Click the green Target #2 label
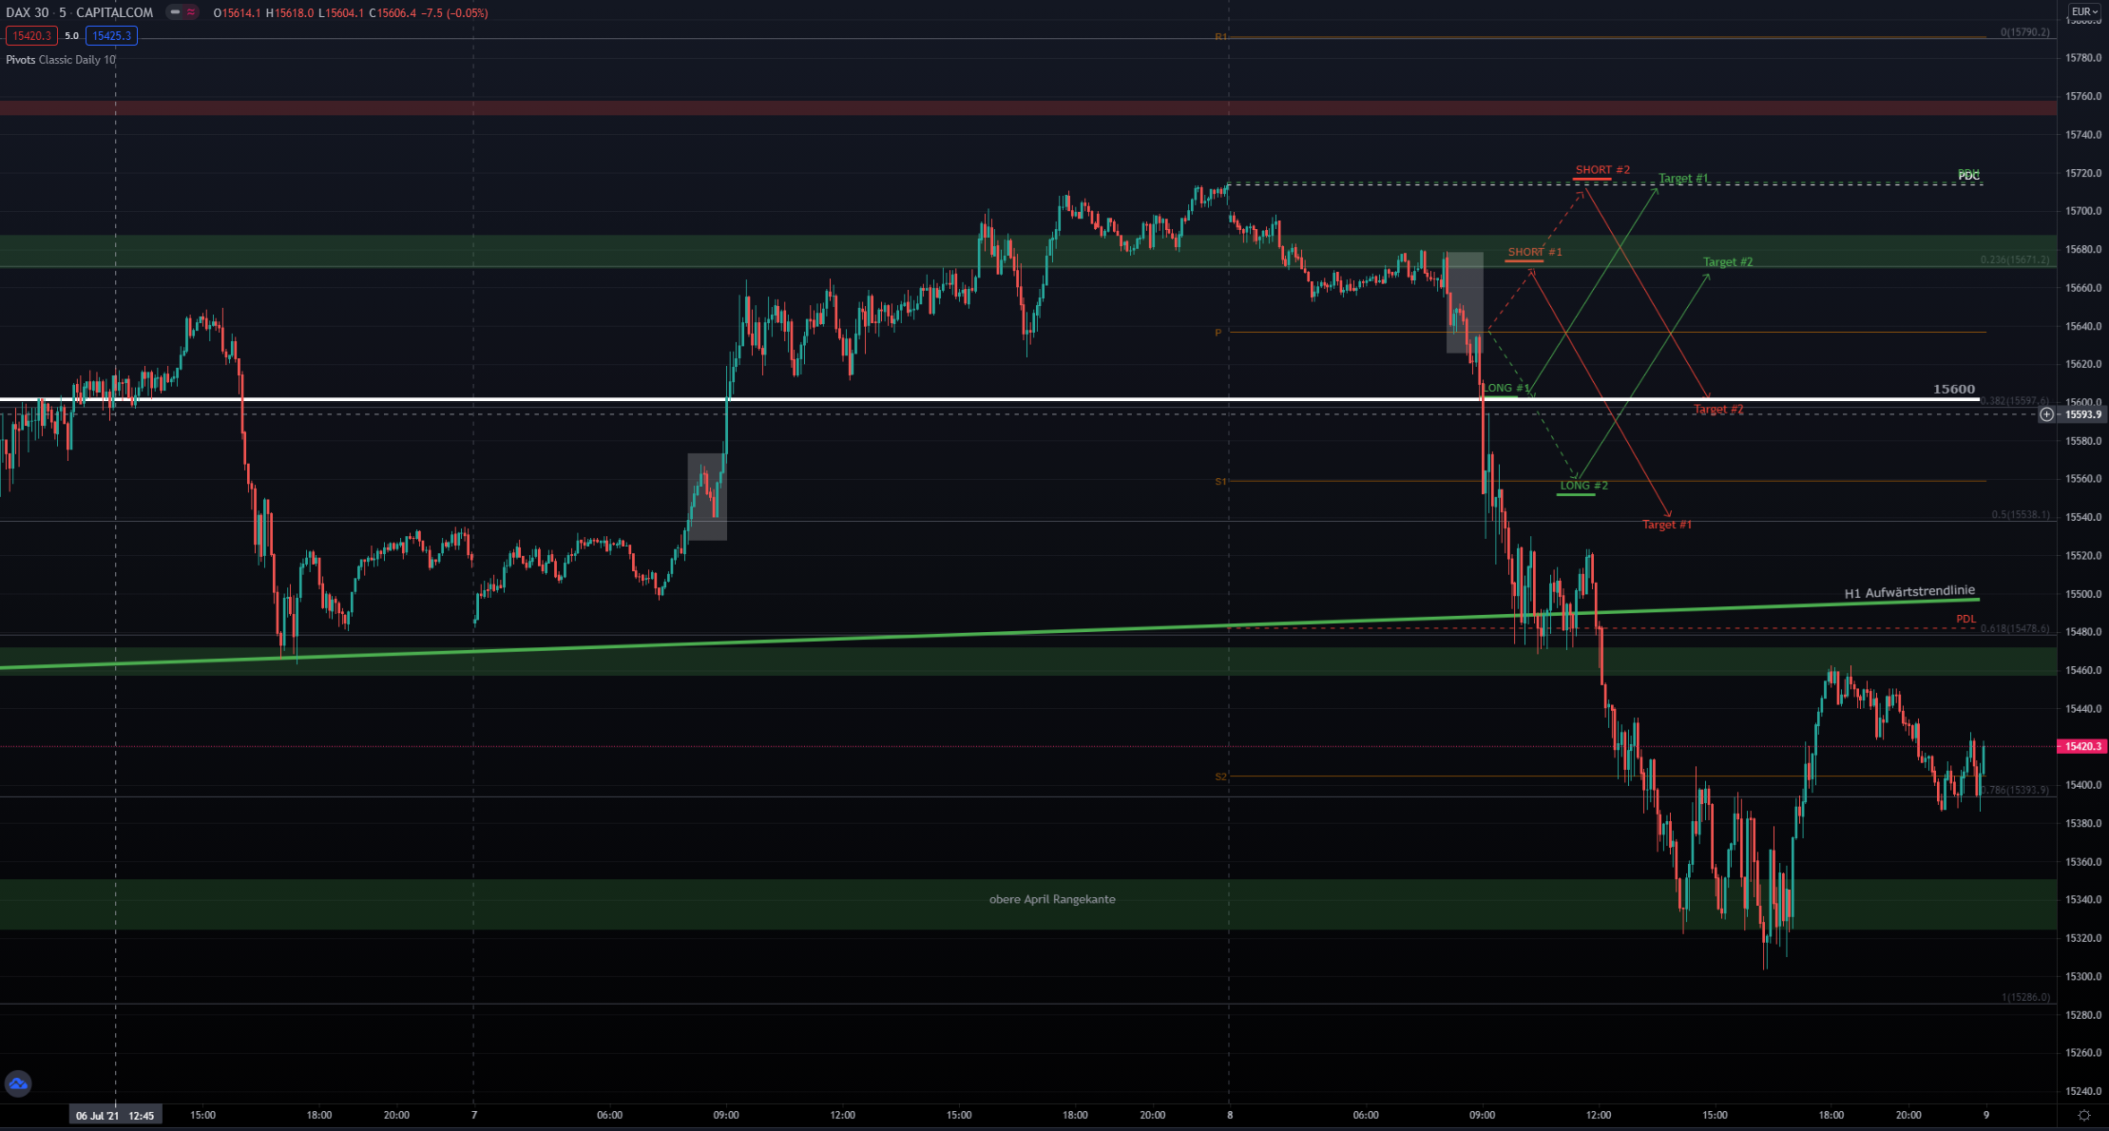 (x=1727, y=262)
